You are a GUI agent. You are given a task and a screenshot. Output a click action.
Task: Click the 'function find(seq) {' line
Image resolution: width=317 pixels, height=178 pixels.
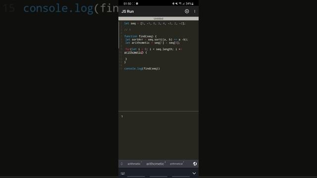tap(140, 36)
